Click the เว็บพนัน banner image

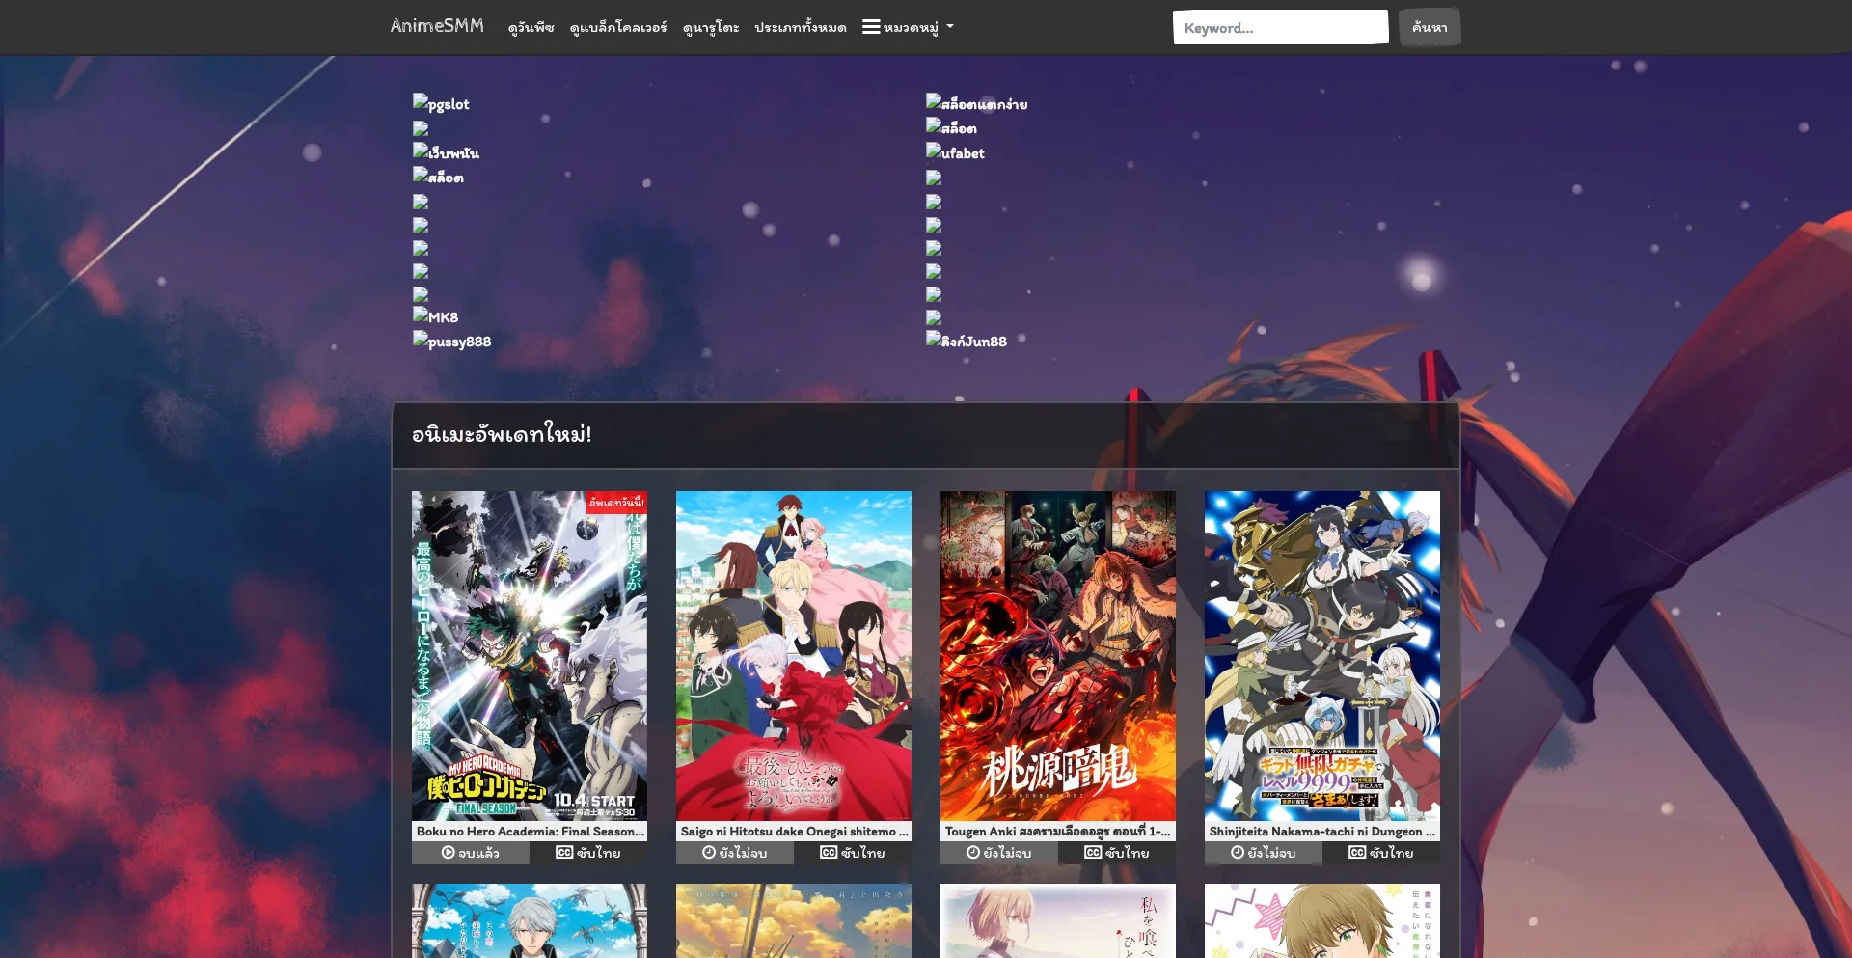point(446,152)
